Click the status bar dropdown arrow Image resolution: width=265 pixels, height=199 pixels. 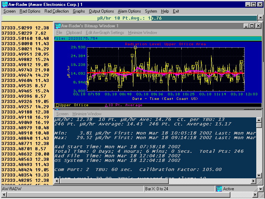(260, 189)
